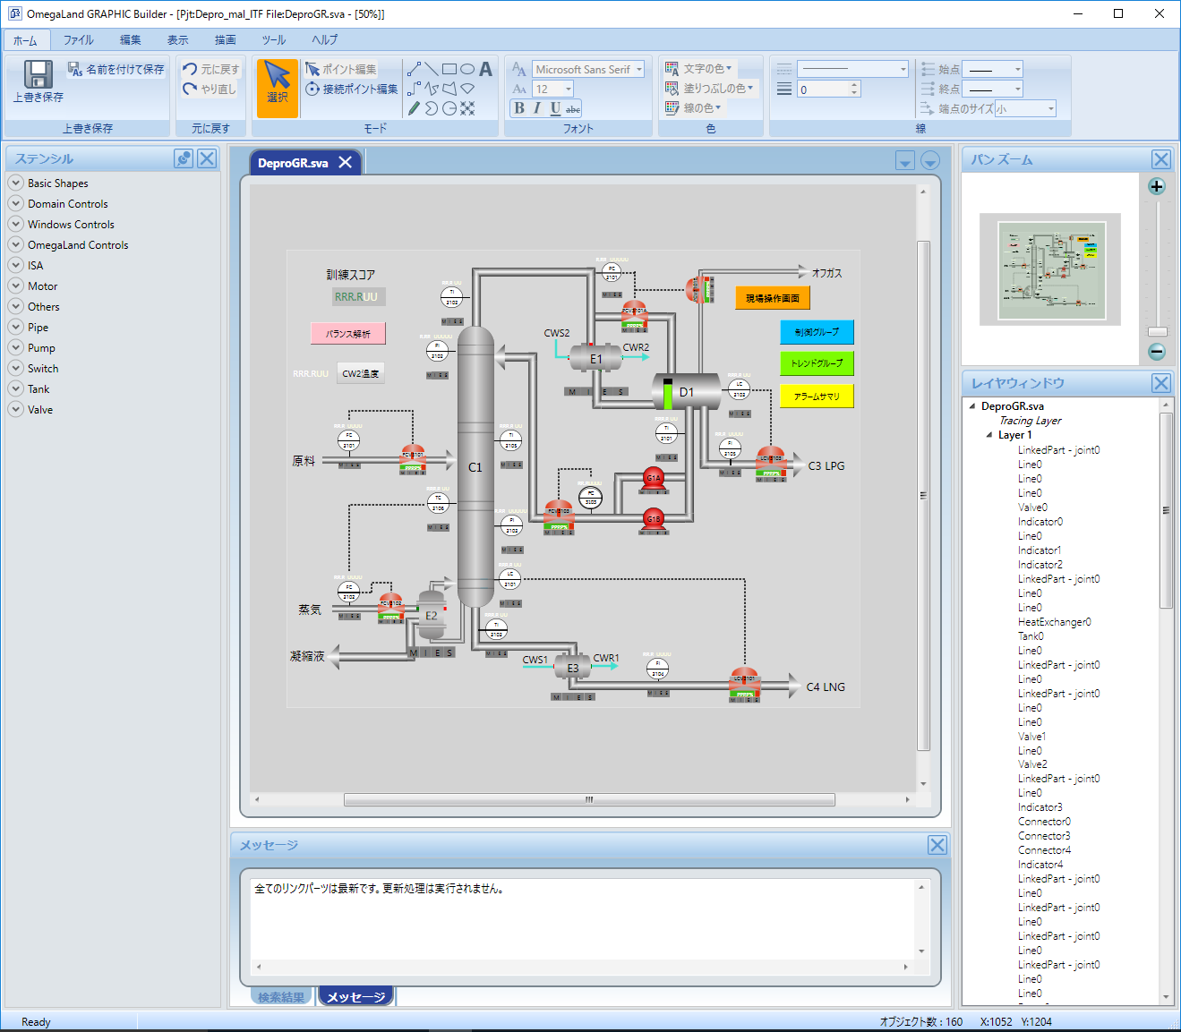The image size is (1181, 1032).
Task: Select the ellipse drawing tool
Action: (467, 69)
